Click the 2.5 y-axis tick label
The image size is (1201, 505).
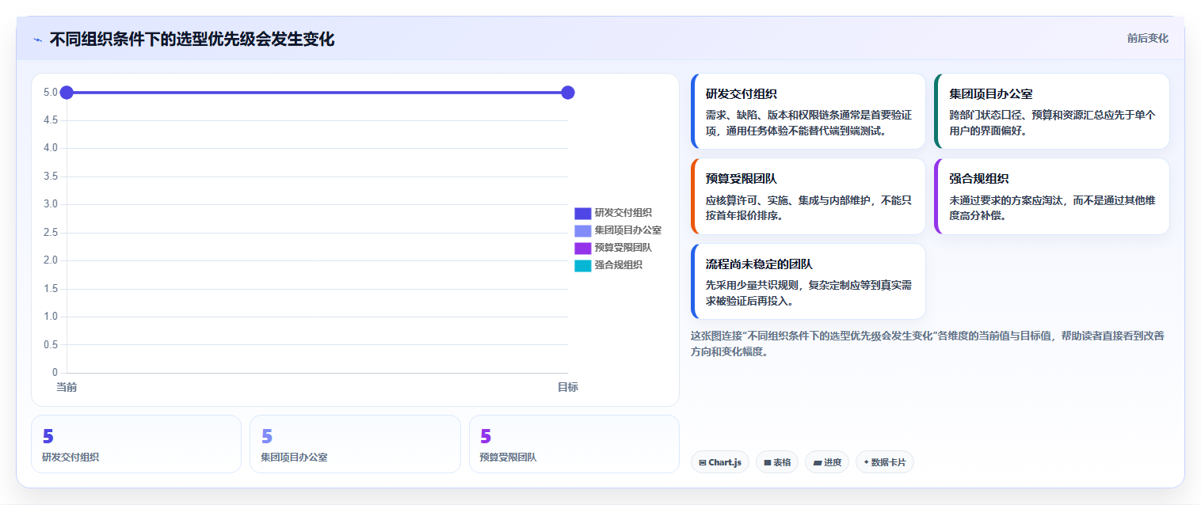pyautogui.click(x=51, y=233)
